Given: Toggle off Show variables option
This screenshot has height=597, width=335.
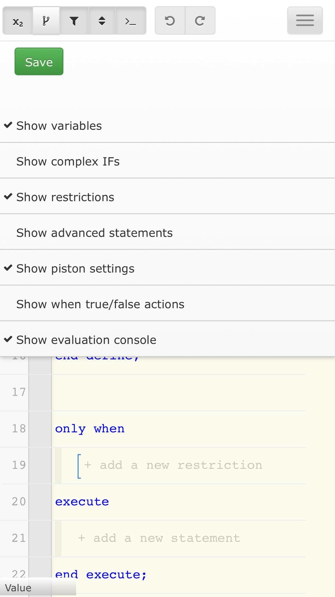Looking at the screenshot, I should [x=167, y=126].
